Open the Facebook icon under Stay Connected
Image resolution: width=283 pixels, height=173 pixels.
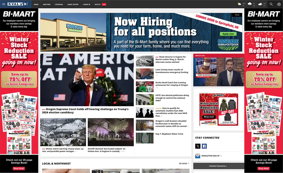[204, 146]
